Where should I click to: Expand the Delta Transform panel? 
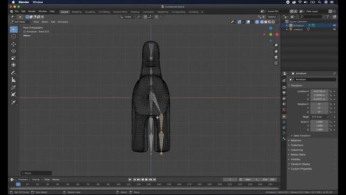click(302, 136)
